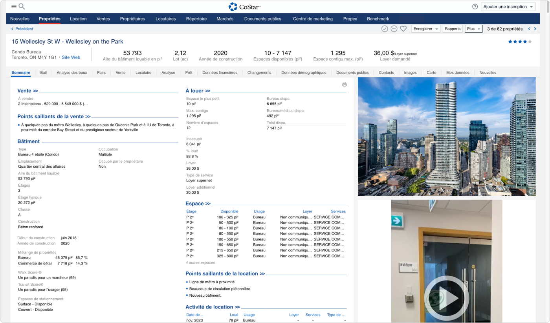Click the star rating of the property
Image resolution: width=550 pixels, height=323 pixels.
[520, 42]
